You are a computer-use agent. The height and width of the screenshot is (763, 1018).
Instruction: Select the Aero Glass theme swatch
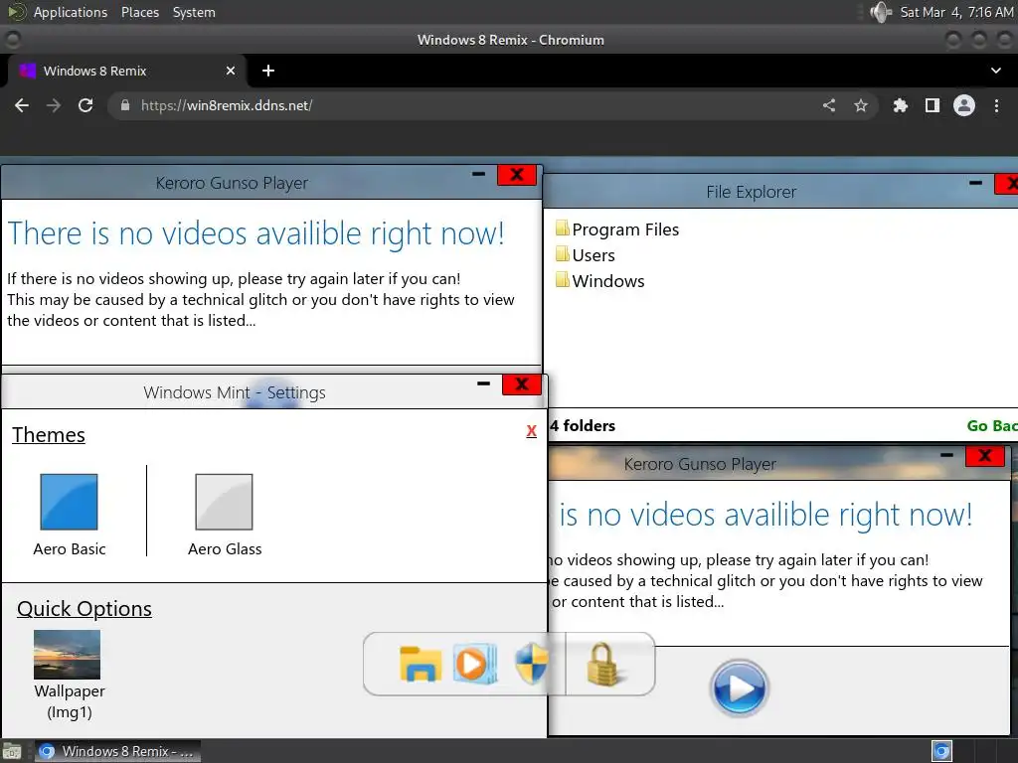click(224, 502)
